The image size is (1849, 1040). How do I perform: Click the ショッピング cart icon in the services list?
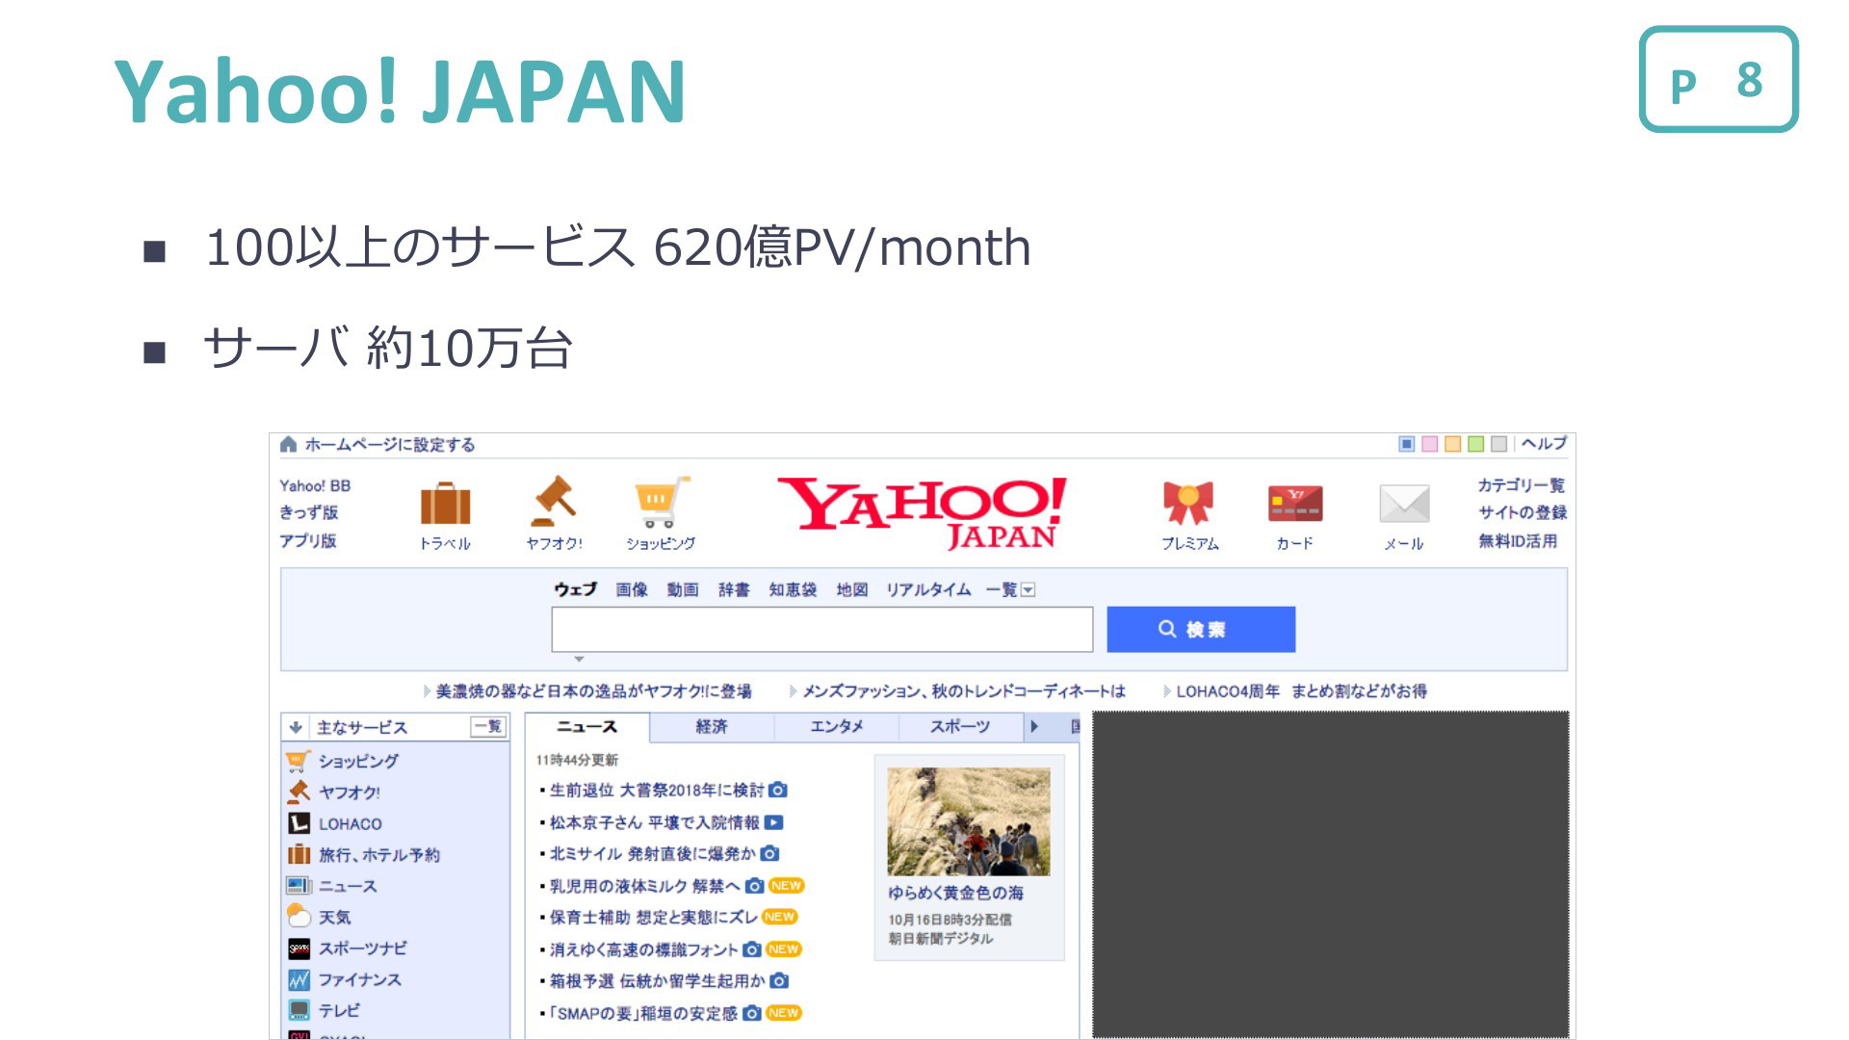pos(299,761)
